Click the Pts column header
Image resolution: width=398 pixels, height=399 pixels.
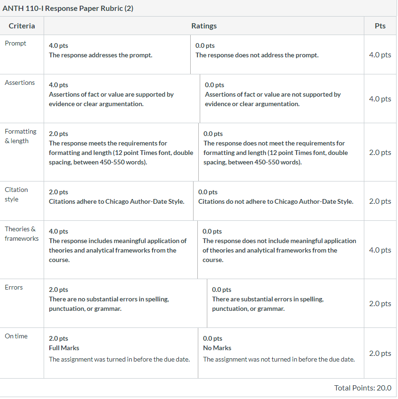380,26
